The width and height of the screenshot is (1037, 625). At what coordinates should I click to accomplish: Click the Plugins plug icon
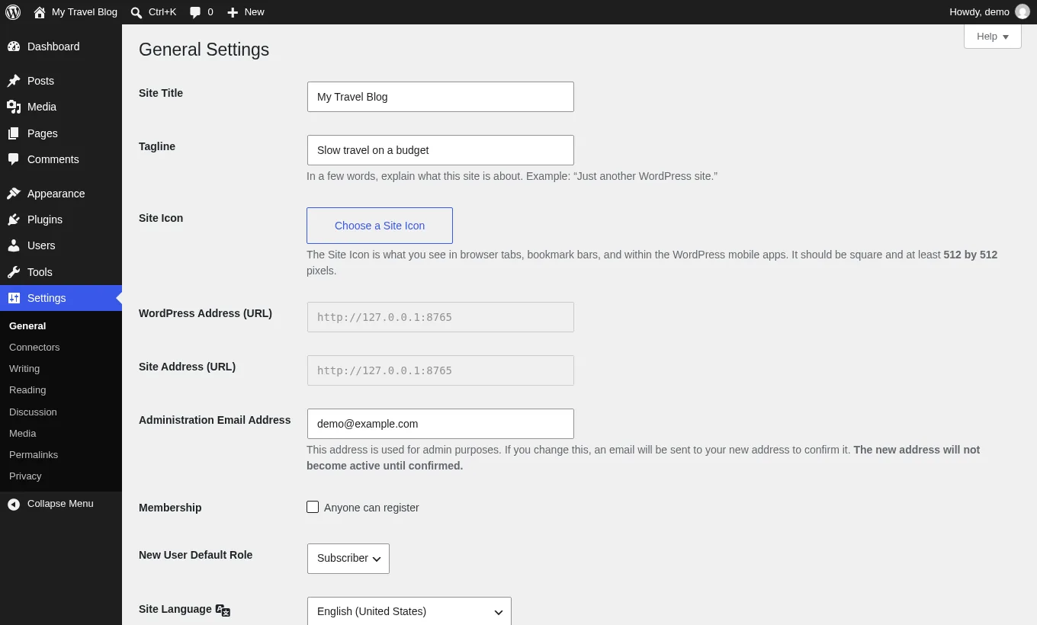tap(14, 220)
